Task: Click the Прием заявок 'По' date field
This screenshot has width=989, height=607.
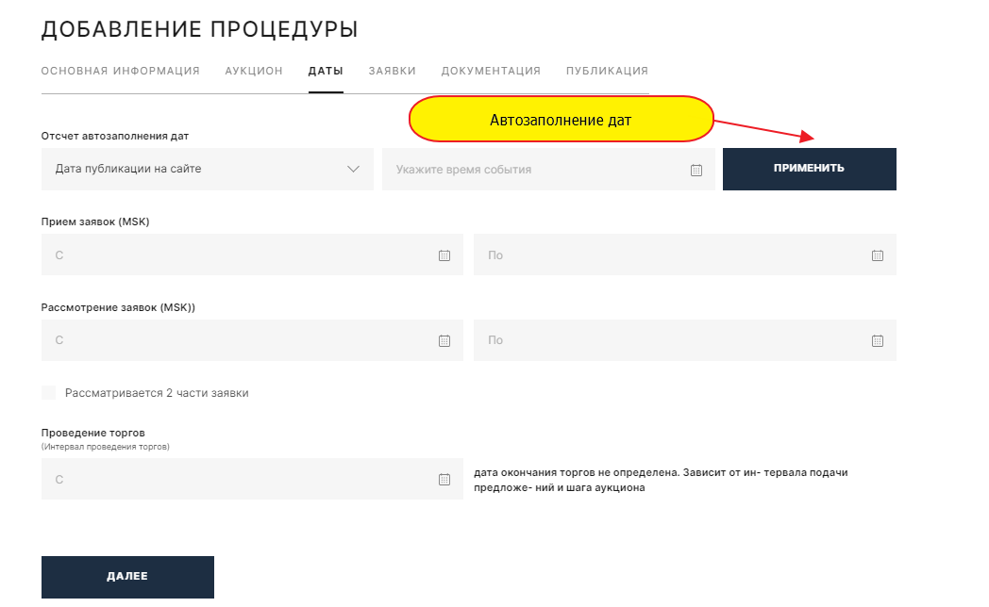Action: click(670, 255)
